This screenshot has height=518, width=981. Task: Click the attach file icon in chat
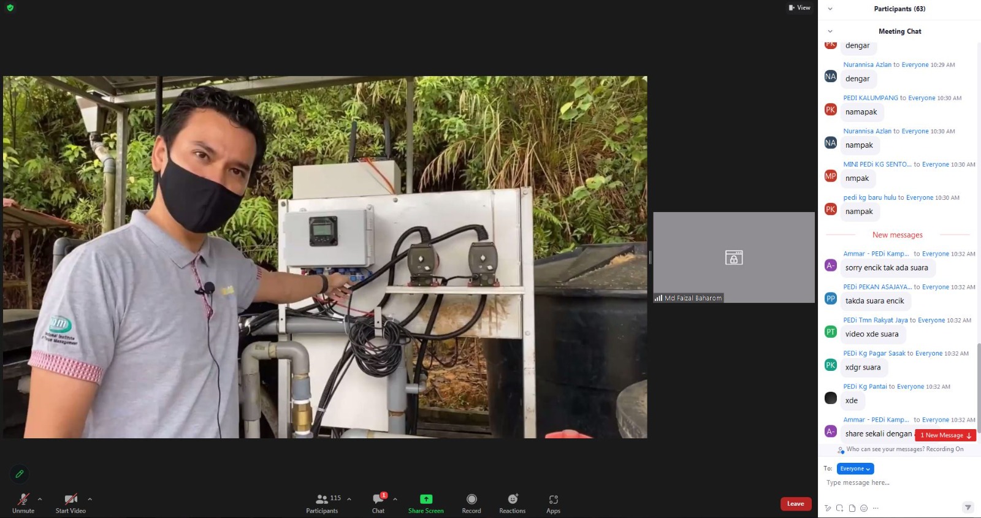[852, 508]
